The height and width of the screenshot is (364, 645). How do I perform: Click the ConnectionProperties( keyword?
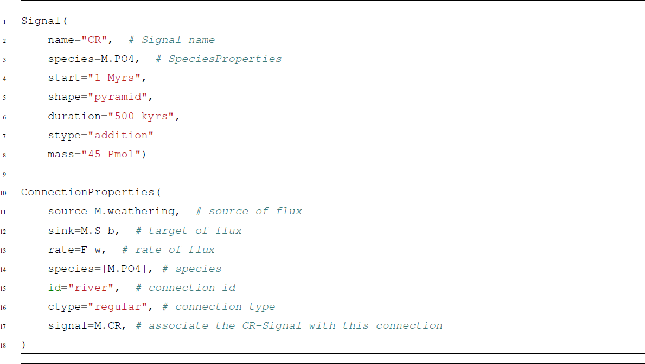click(91, 193)
